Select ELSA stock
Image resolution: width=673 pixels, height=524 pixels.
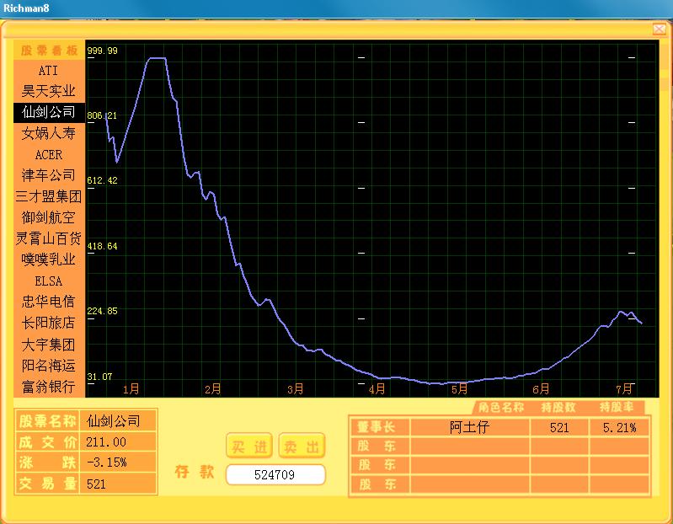coord(49,281)
